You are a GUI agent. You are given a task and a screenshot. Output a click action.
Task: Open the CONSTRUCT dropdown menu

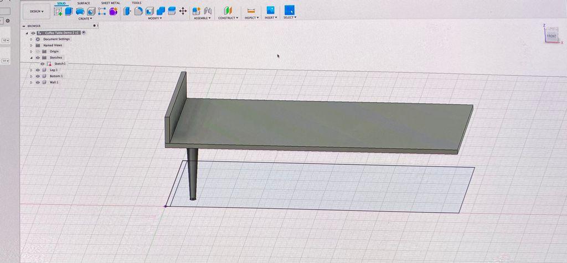click(x=228, y=18)
